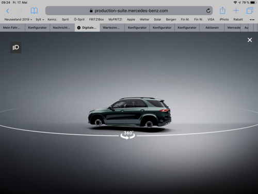Image resolution: width=258 pixels, height=194 pixels.
Task: Click the 360° rotation handle
Action: (x=127, y=135)
